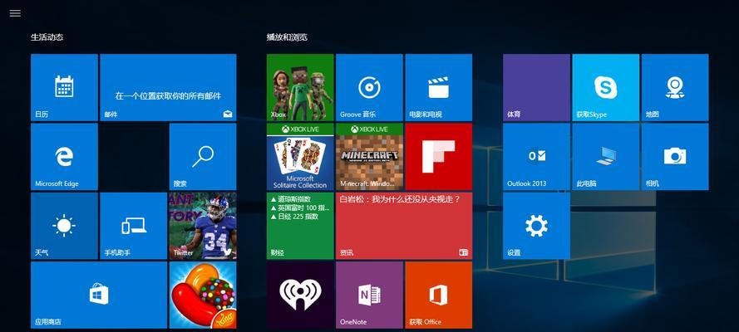Open 邮件 mail live tile

coord(168,87)
